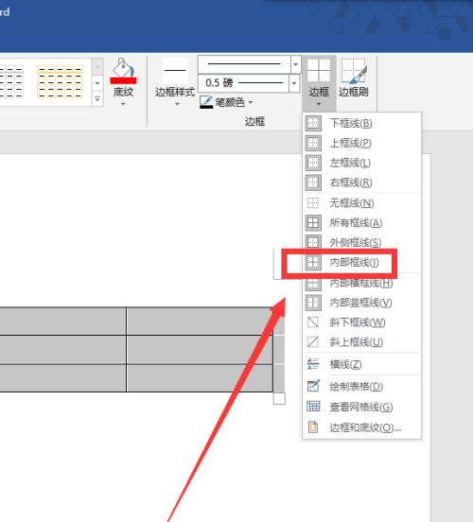
Task: Select the Top Border (上框线) option
Action: pos(361,143)
